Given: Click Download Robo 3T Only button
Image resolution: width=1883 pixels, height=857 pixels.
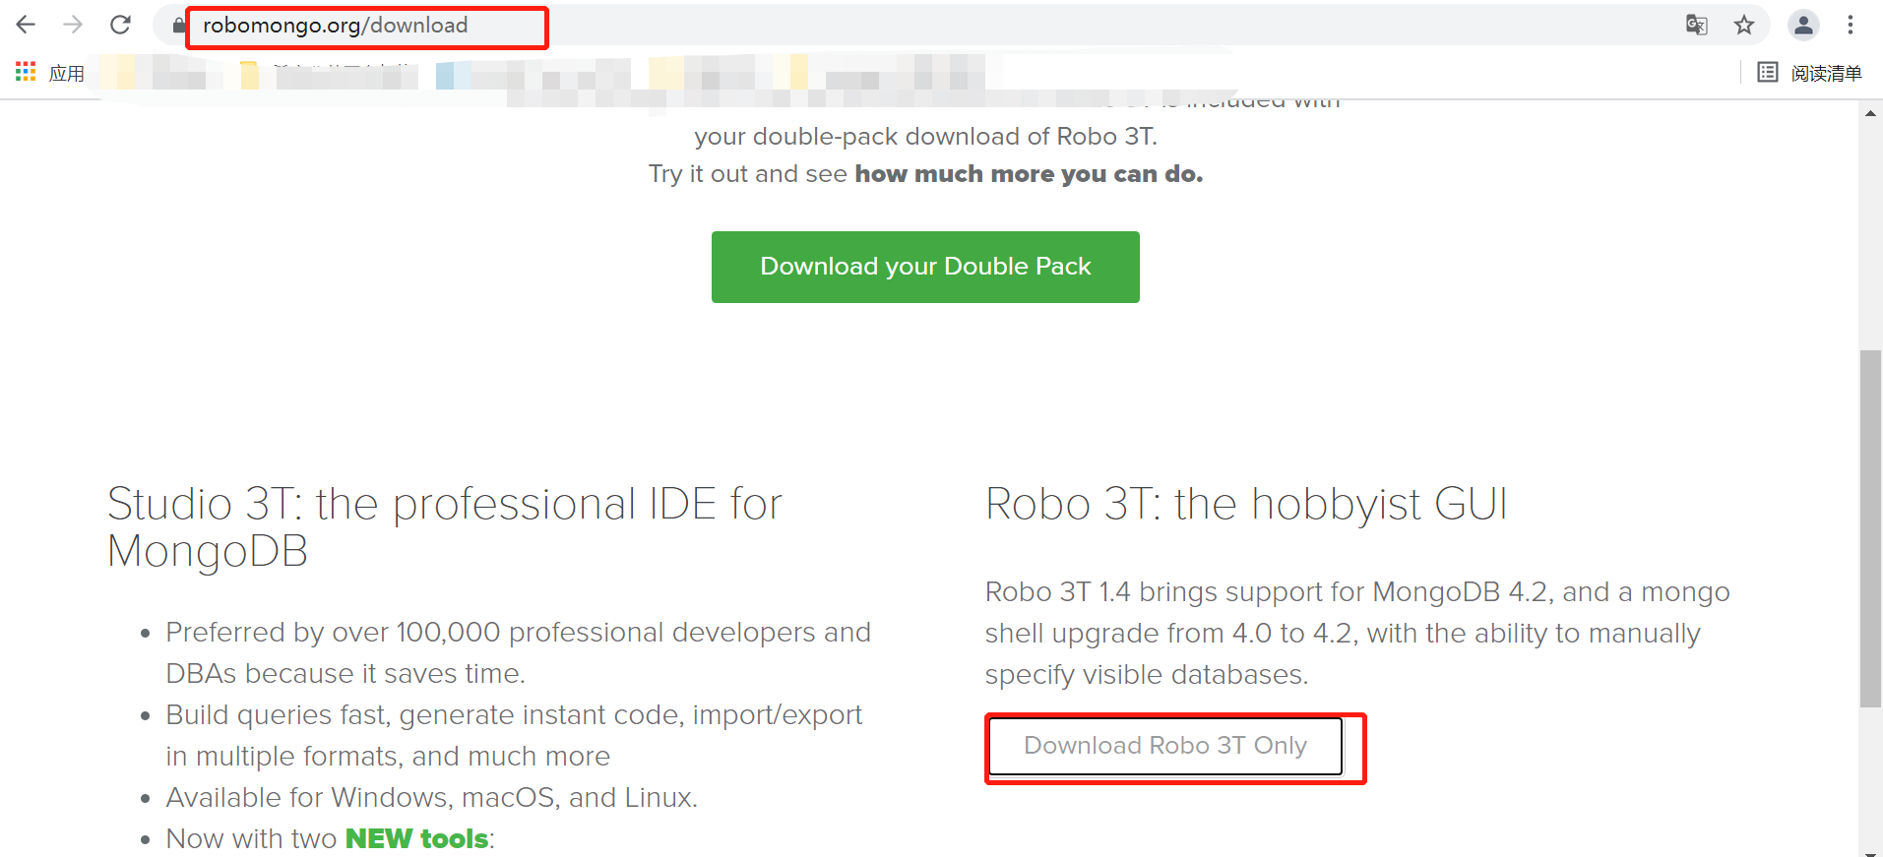Looking at the screenshot, I should click(1165, 746).
